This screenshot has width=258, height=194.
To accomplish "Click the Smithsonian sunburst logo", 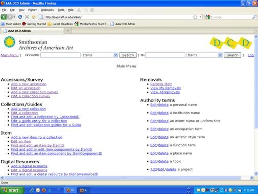I will (10, 42).
